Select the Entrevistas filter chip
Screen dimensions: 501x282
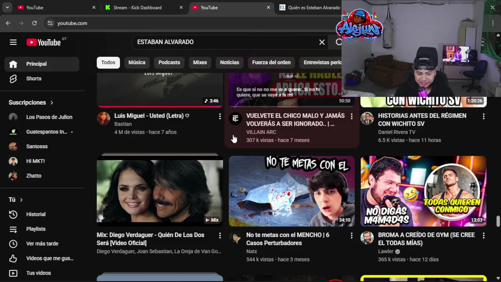tap(321, 62)
